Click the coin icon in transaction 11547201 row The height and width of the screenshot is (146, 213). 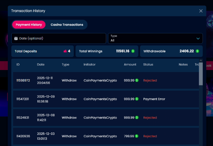[x=137, y=99]
